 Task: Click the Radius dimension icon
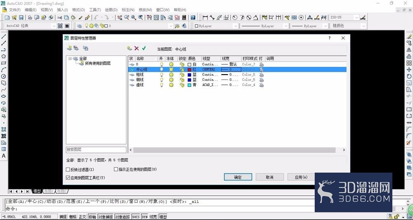click(235, 18)
